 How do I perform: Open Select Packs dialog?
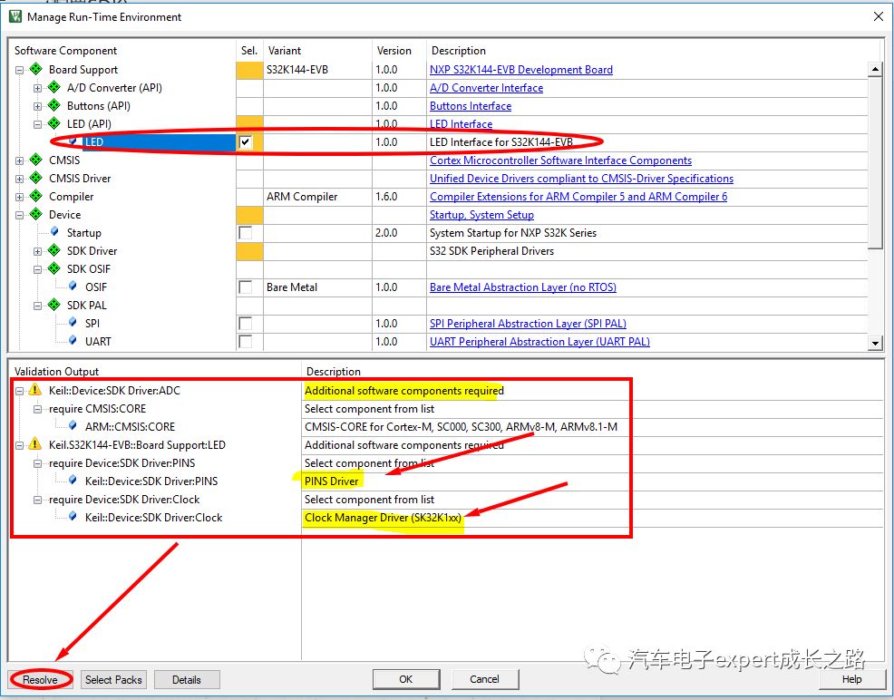[x=113, y=679]
